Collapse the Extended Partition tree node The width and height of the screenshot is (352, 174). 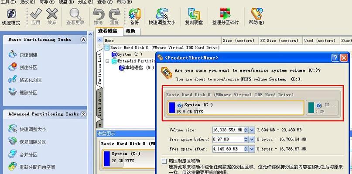pyautogui.click(x=107, y=61)
